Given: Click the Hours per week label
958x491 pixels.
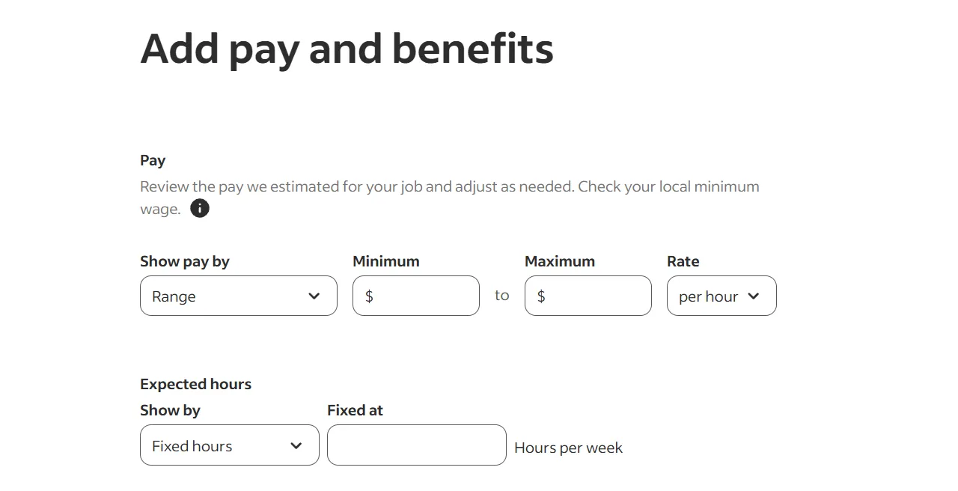Looking at the screenshot, I should tap(568, 447).
